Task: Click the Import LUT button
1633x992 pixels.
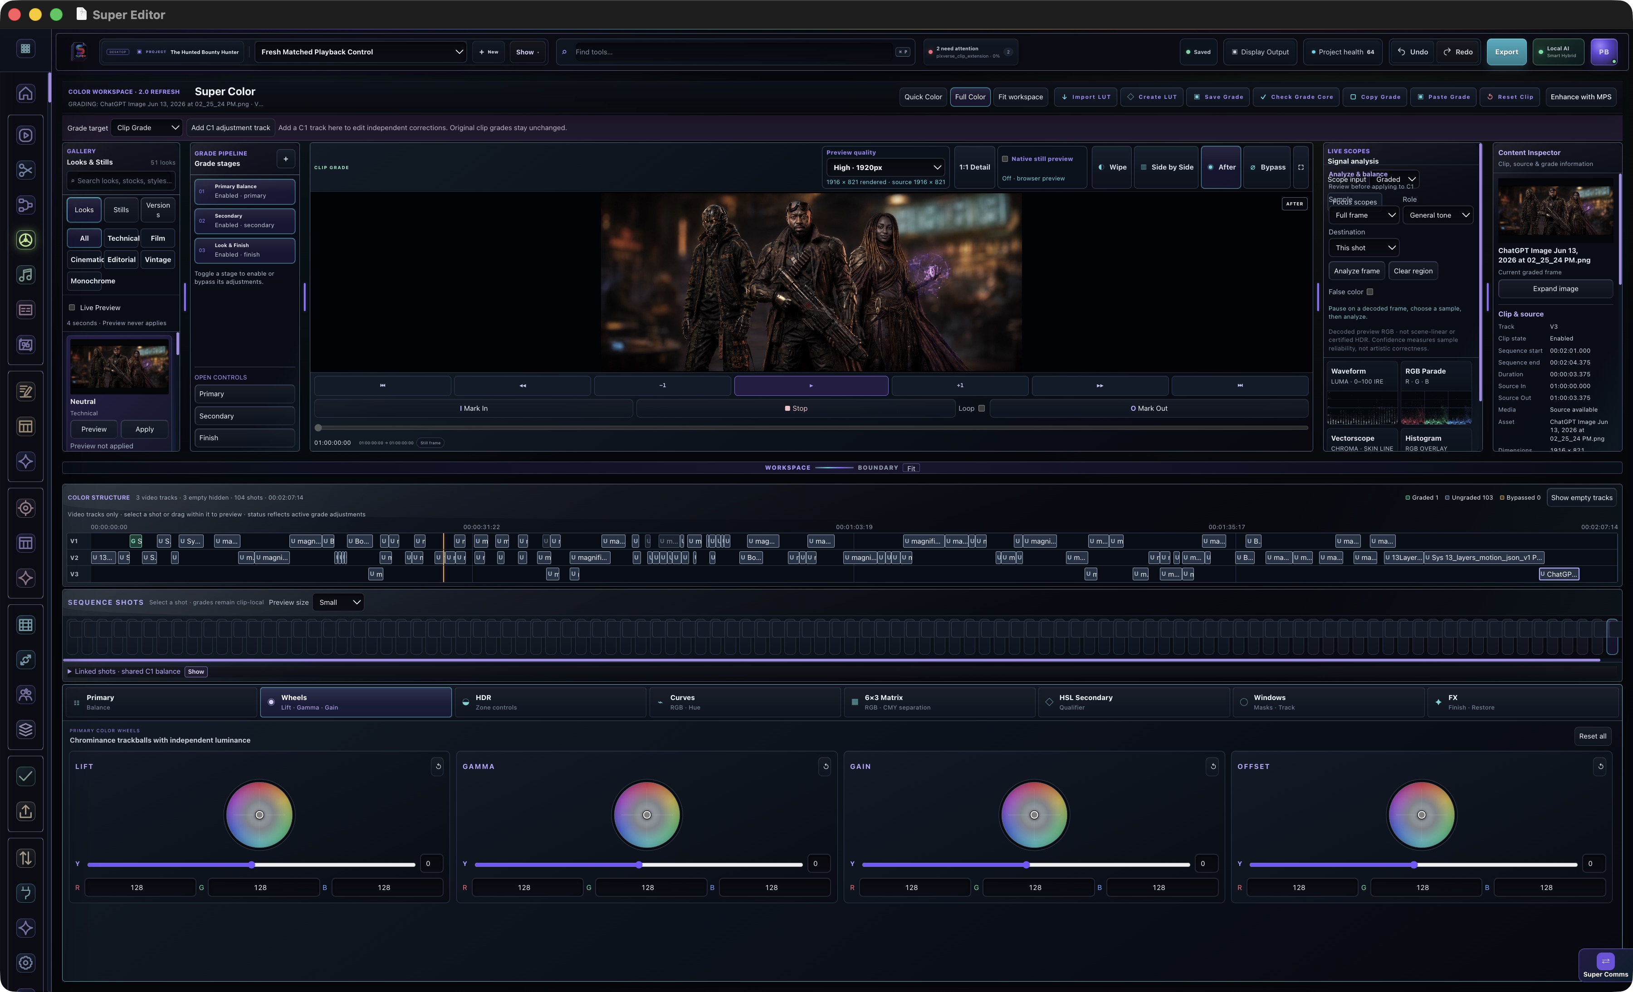Action: coord(1085,97)
